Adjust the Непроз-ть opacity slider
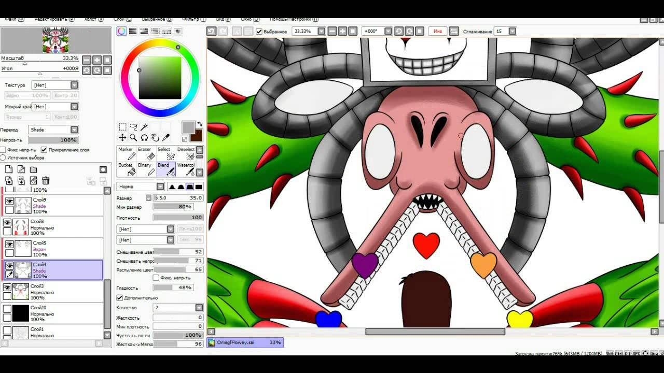This screenshot has height=373, width=664. coord(53,140)
